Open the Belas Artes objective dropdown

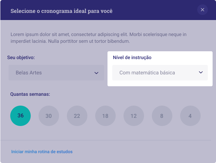[56, 73]
